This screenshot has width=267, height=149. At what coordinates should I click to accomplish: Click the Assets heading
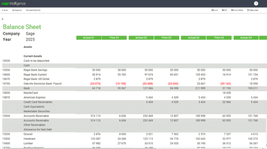[28, 47]
